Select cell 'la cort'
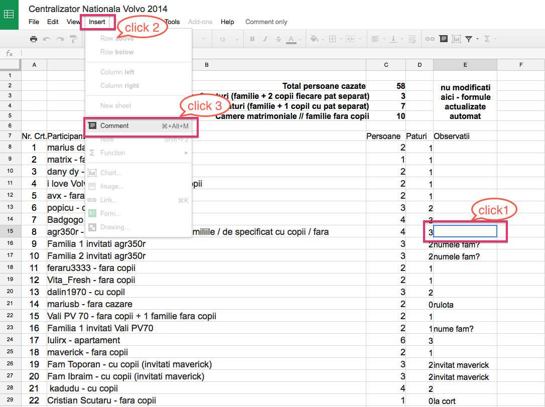Screen dimensions: 545x407 [x=465, y=400]
